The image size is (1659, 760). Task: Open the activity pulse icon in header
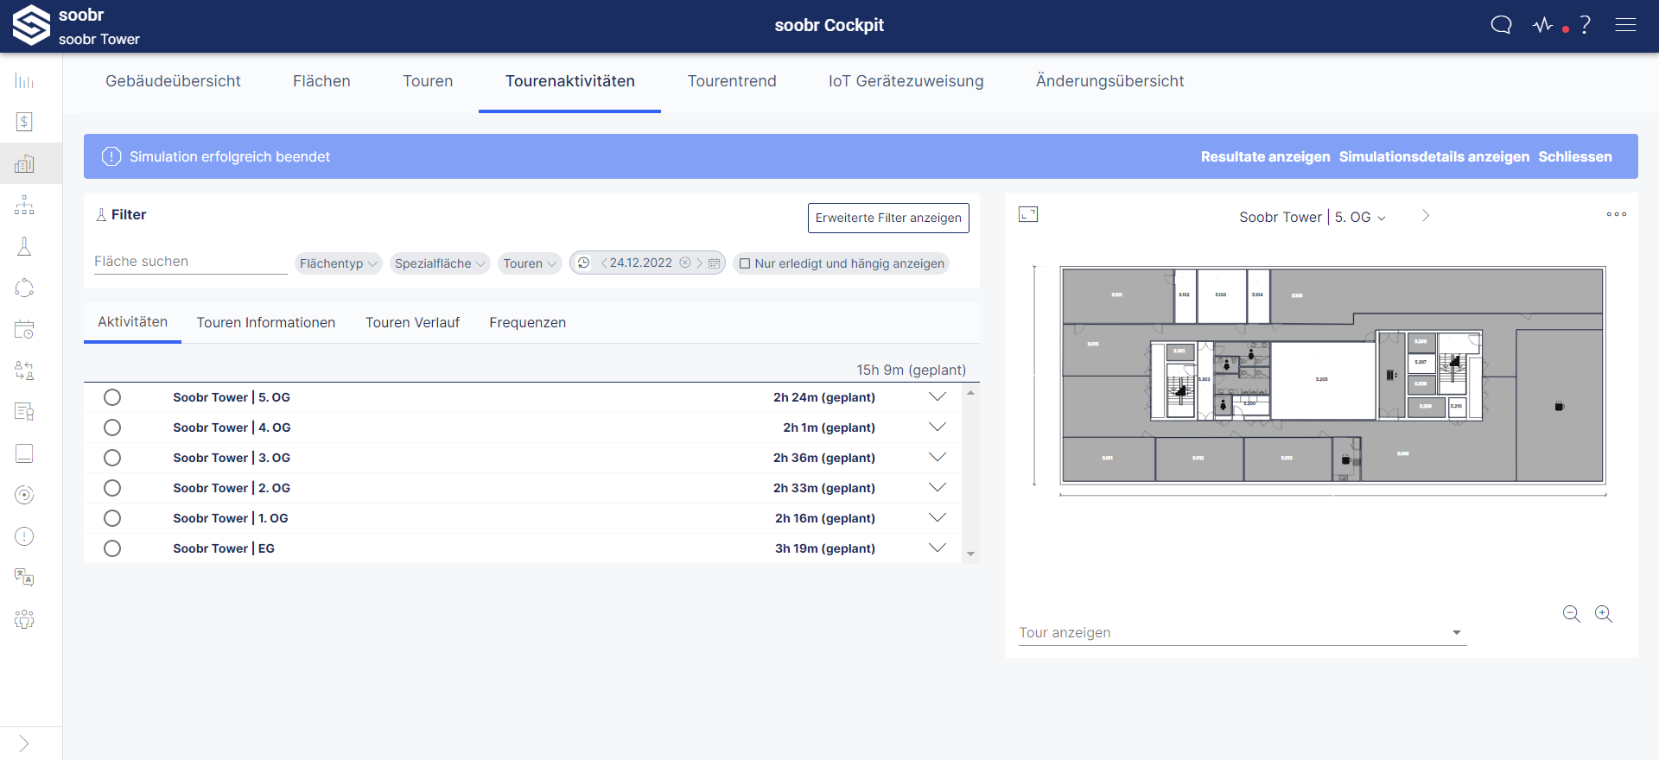(x=1543, y=25)
